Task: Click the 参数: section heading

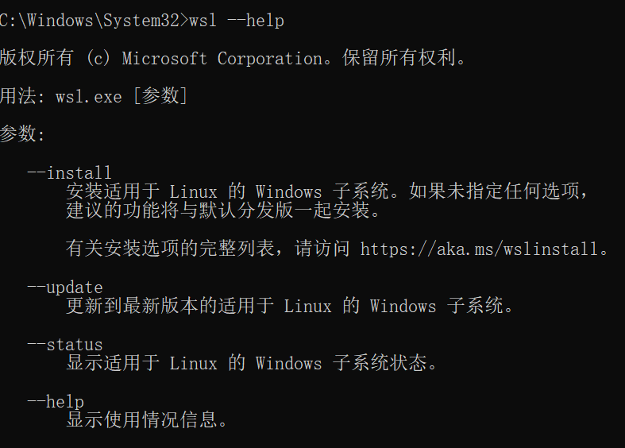Action: click(x=22, y=133)
